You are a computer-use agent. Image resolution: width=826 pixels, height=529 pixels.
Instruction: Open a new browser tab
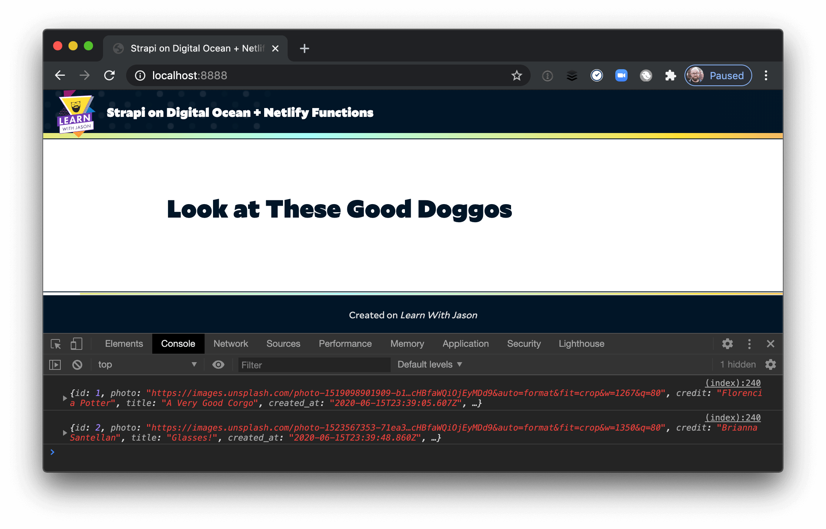[x=304, y=48]
